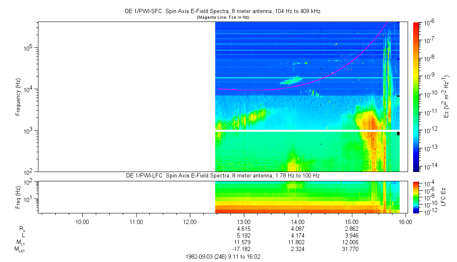Screen dimensions: 457x262
Task: Click the 16:00 time axis label
Action: coord(406,222)
